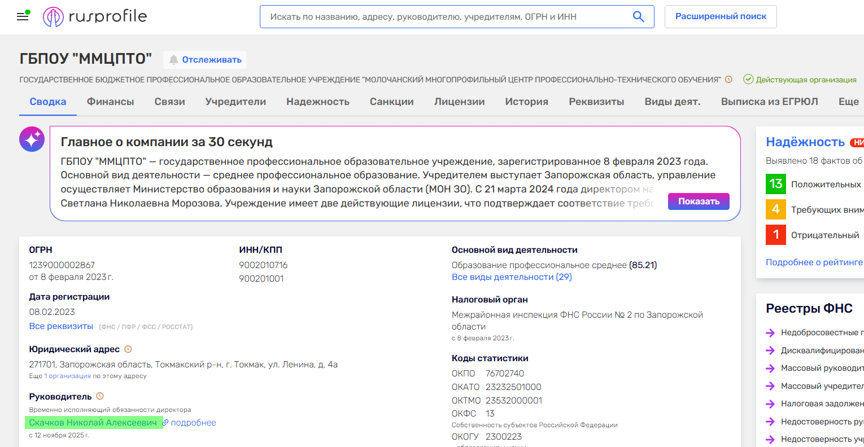The image size is (864, 447).
Task: Open Расширенный поиск
Action: pos(721,16)
